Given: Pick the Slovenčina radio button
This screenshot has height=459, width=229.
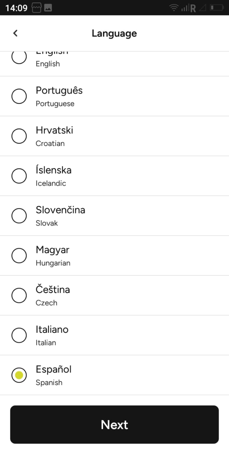Looking at the screenshot, I should [19, 216].
